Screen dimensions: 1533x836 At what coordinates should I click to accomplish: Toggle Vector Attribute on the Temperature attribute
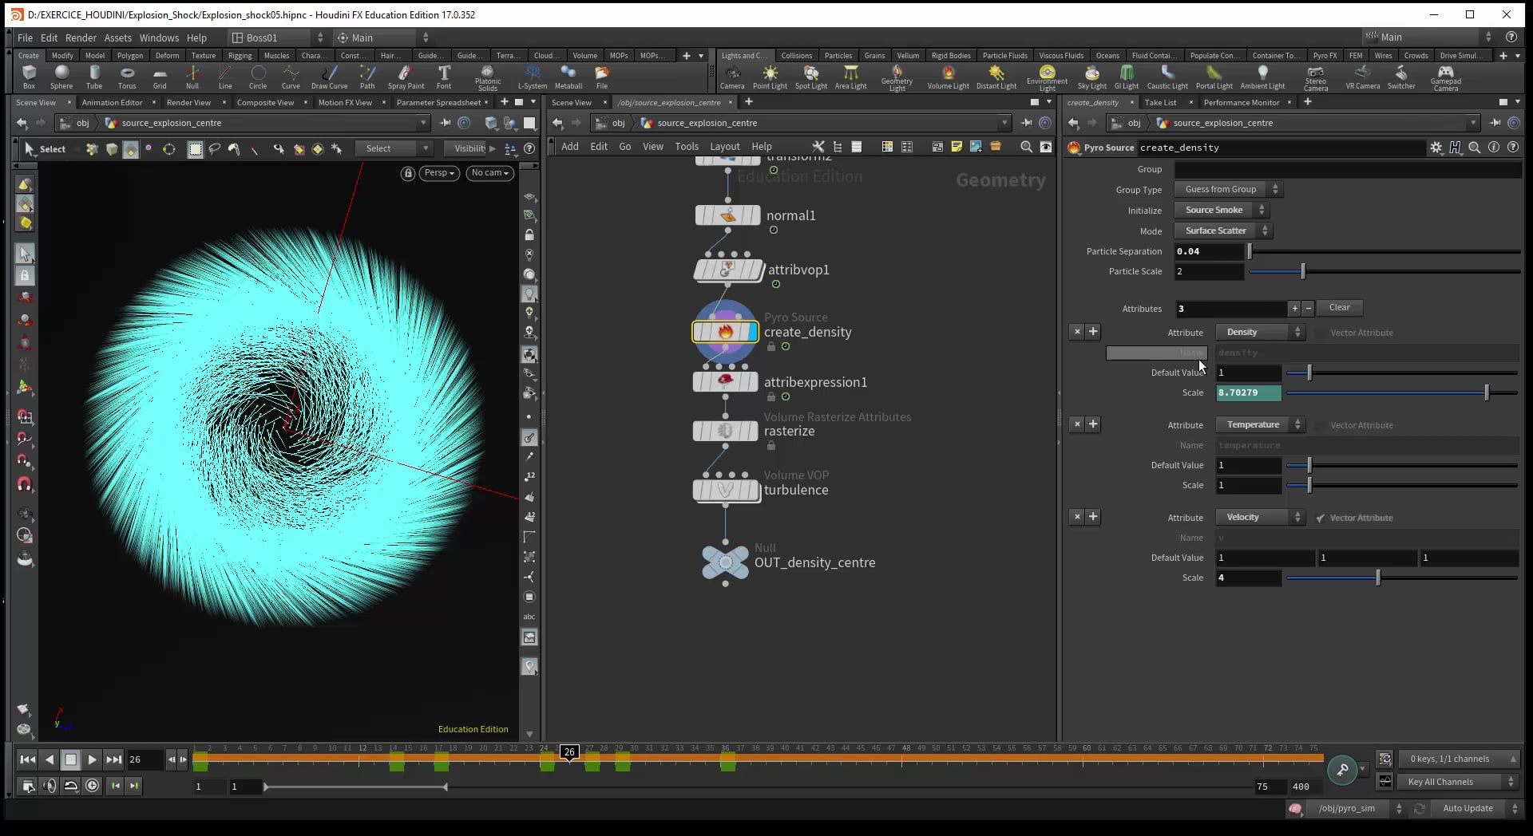pyautogui.click(x=1321, y=425)
